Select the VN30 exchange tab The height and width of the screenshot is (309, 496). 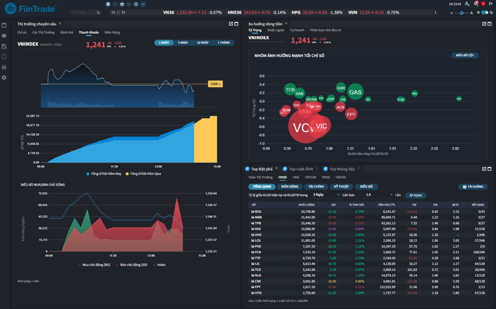tap(326, 178)
